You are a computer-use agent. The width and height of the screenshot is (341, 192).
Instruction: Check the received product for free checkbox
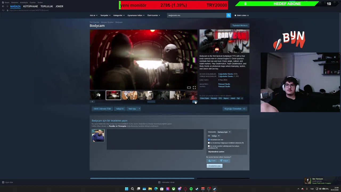point(209,146)
